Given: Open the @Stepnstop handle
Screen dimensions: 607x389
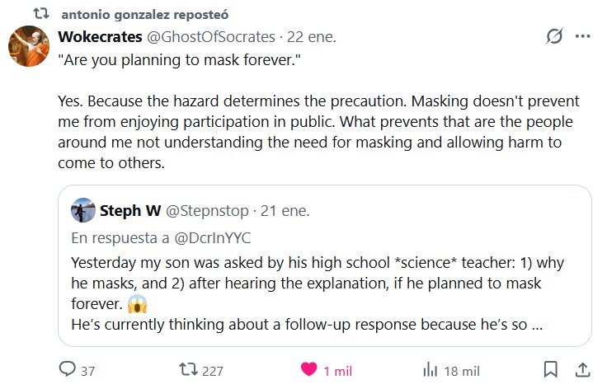Looking at the screenshot, I should [x=208, y=210].
